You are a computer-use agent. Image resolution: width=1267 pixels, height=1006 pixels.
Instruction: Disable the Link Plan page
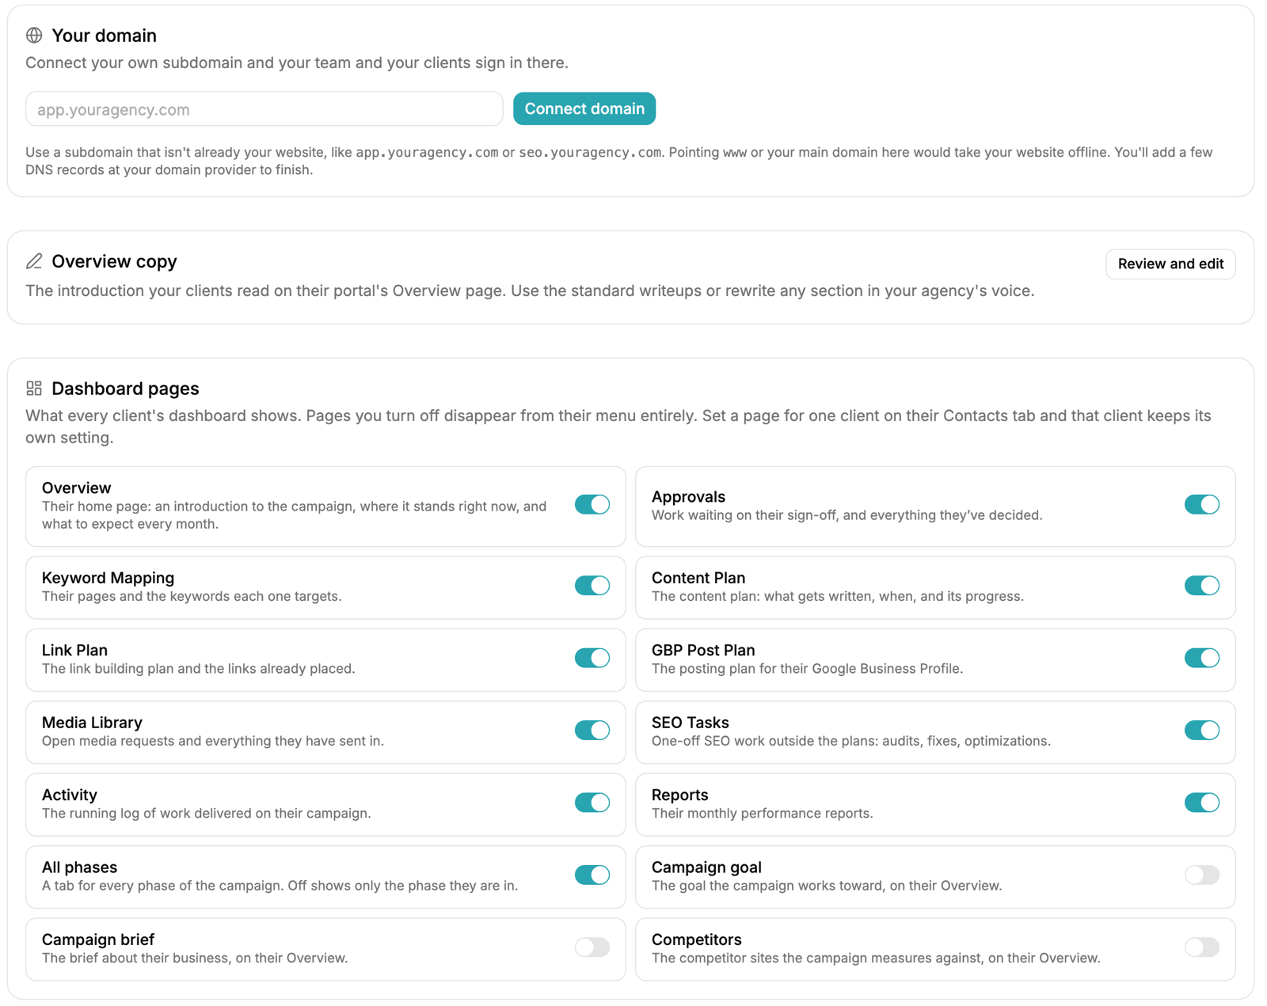point(592,658)
